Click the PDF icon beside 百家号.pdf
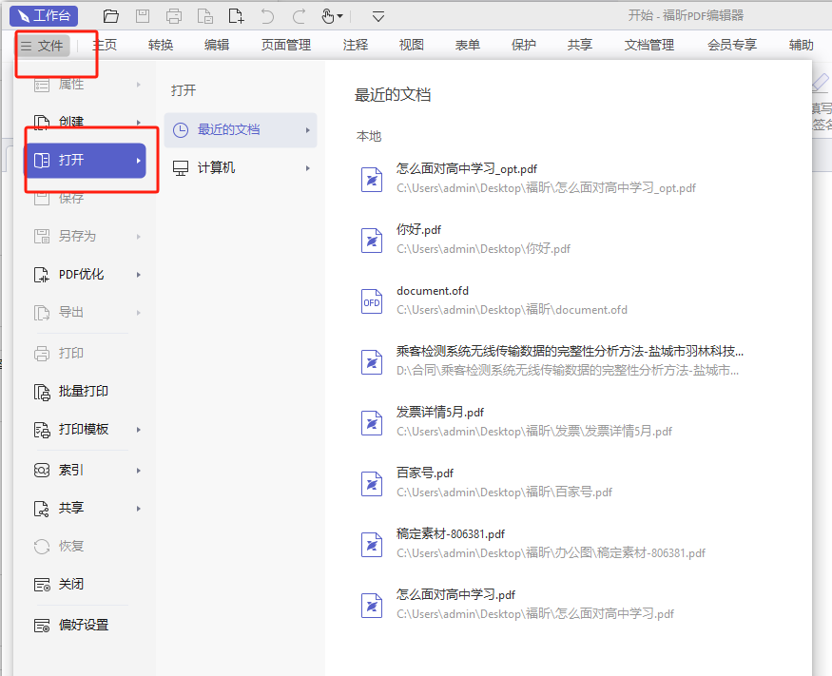Image resolution: width=832 pixels, height=676 pixels. (x=372, y=484)
